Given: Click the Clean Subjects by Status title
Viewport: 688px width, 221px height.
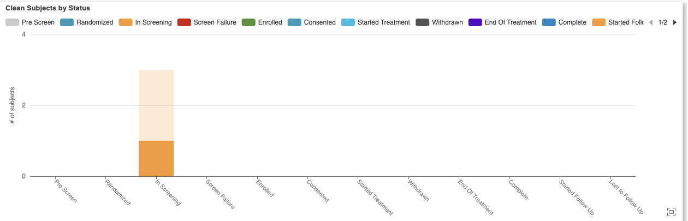Looking at the screenshot, I should (48, 8).
